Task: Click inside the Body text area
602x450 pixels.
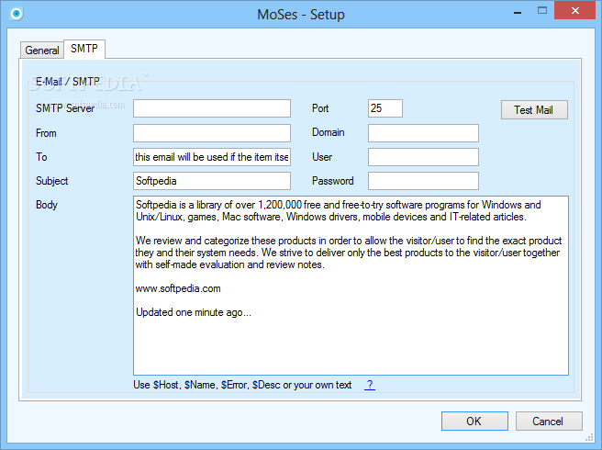Action: coord(351,286)
